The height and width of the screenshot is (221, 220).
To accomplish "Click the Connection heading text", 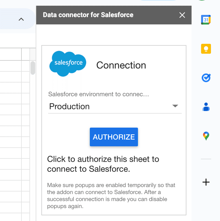I will coord(121,65).
